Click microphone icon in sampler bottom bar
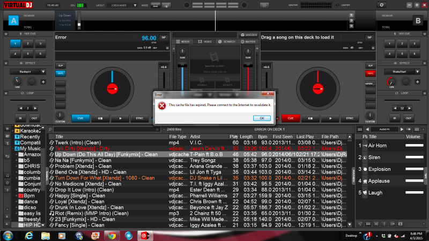The image size is (429, 241). [x=384, y=224]
